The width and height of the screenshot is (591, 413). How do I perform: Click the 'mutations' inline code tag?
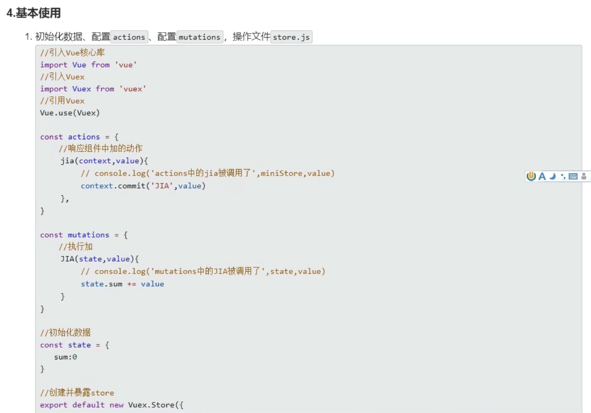tap(199, 37)
